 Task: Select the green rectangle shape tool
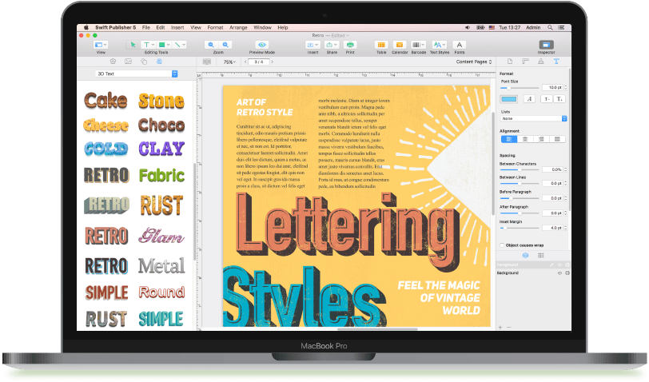coord(164,45)
